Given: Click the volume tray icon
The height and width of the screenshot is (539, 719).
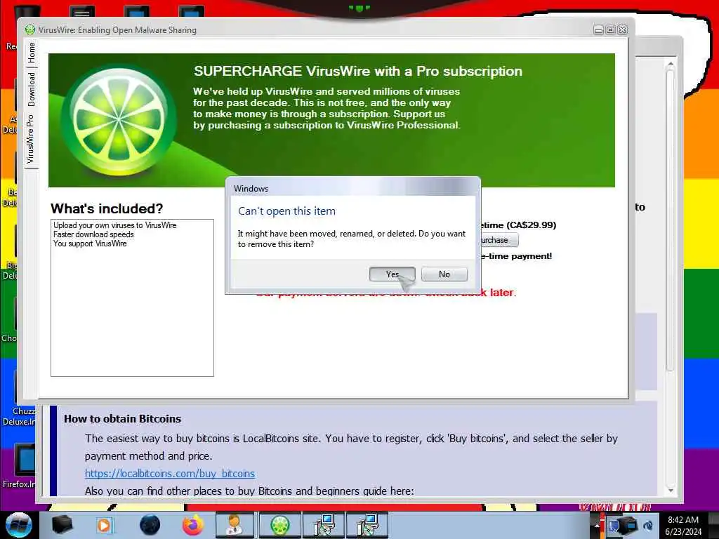Looking at the screenshot, I should (648, 525).
